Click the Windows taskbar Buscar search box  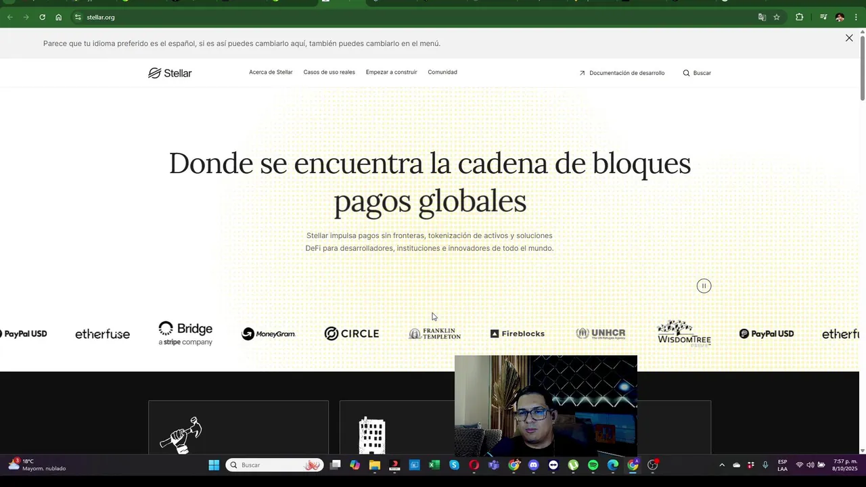pos(275,465)
